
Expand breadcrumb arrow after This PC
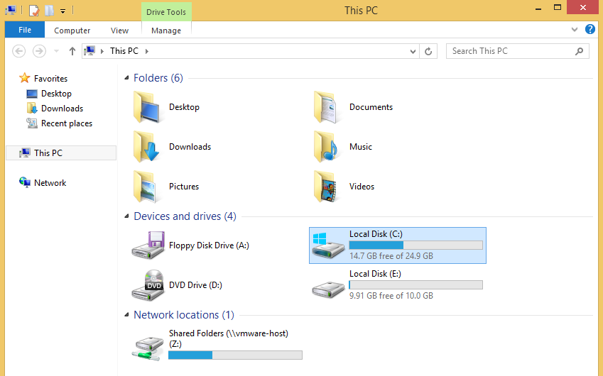[147, 51]
